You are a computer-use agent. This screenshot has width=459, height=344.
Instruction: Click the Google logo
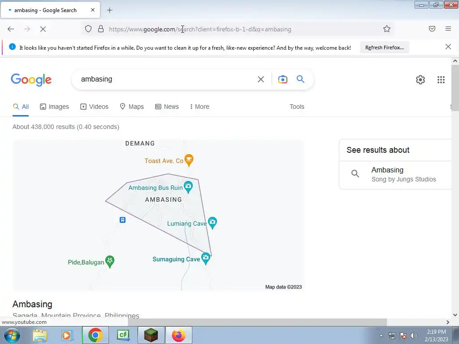point(31,80)
